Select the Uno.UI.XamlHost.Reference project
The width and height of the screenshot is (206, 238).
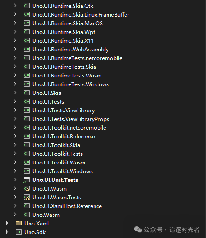pyautogui.click(x=67, y=206)
